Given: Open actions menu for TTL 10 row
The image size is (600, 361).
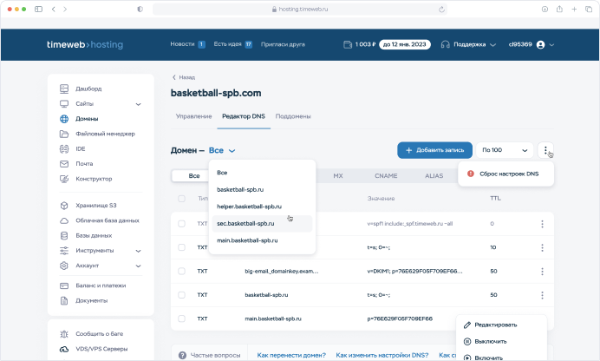Looking at the screenshot, I should tap(542, 247).
